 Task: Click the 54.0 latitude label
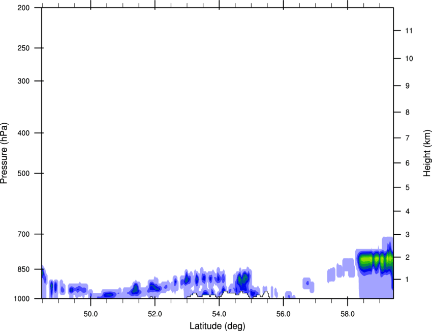coord(219,314)
